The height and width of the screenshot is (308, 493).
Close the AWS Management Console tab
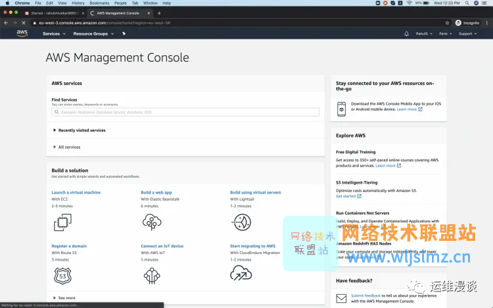click(149, 13)
